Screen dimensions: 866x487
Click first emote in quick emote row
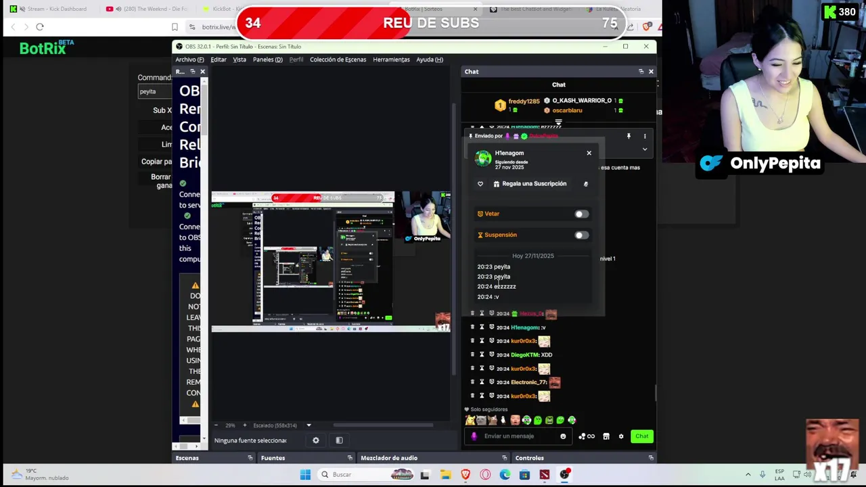pos(470,420)
